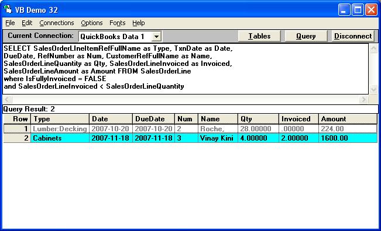The height and width of the screenshot is (231, 381).
Task: Click the Num cell 2 in Lumber:Decking row
Action: [186, 128]
